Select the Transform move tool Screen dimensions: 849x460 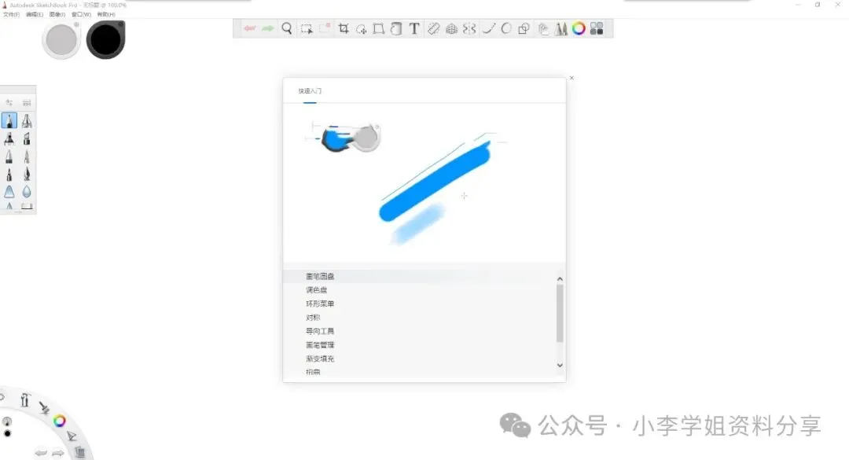361,29
